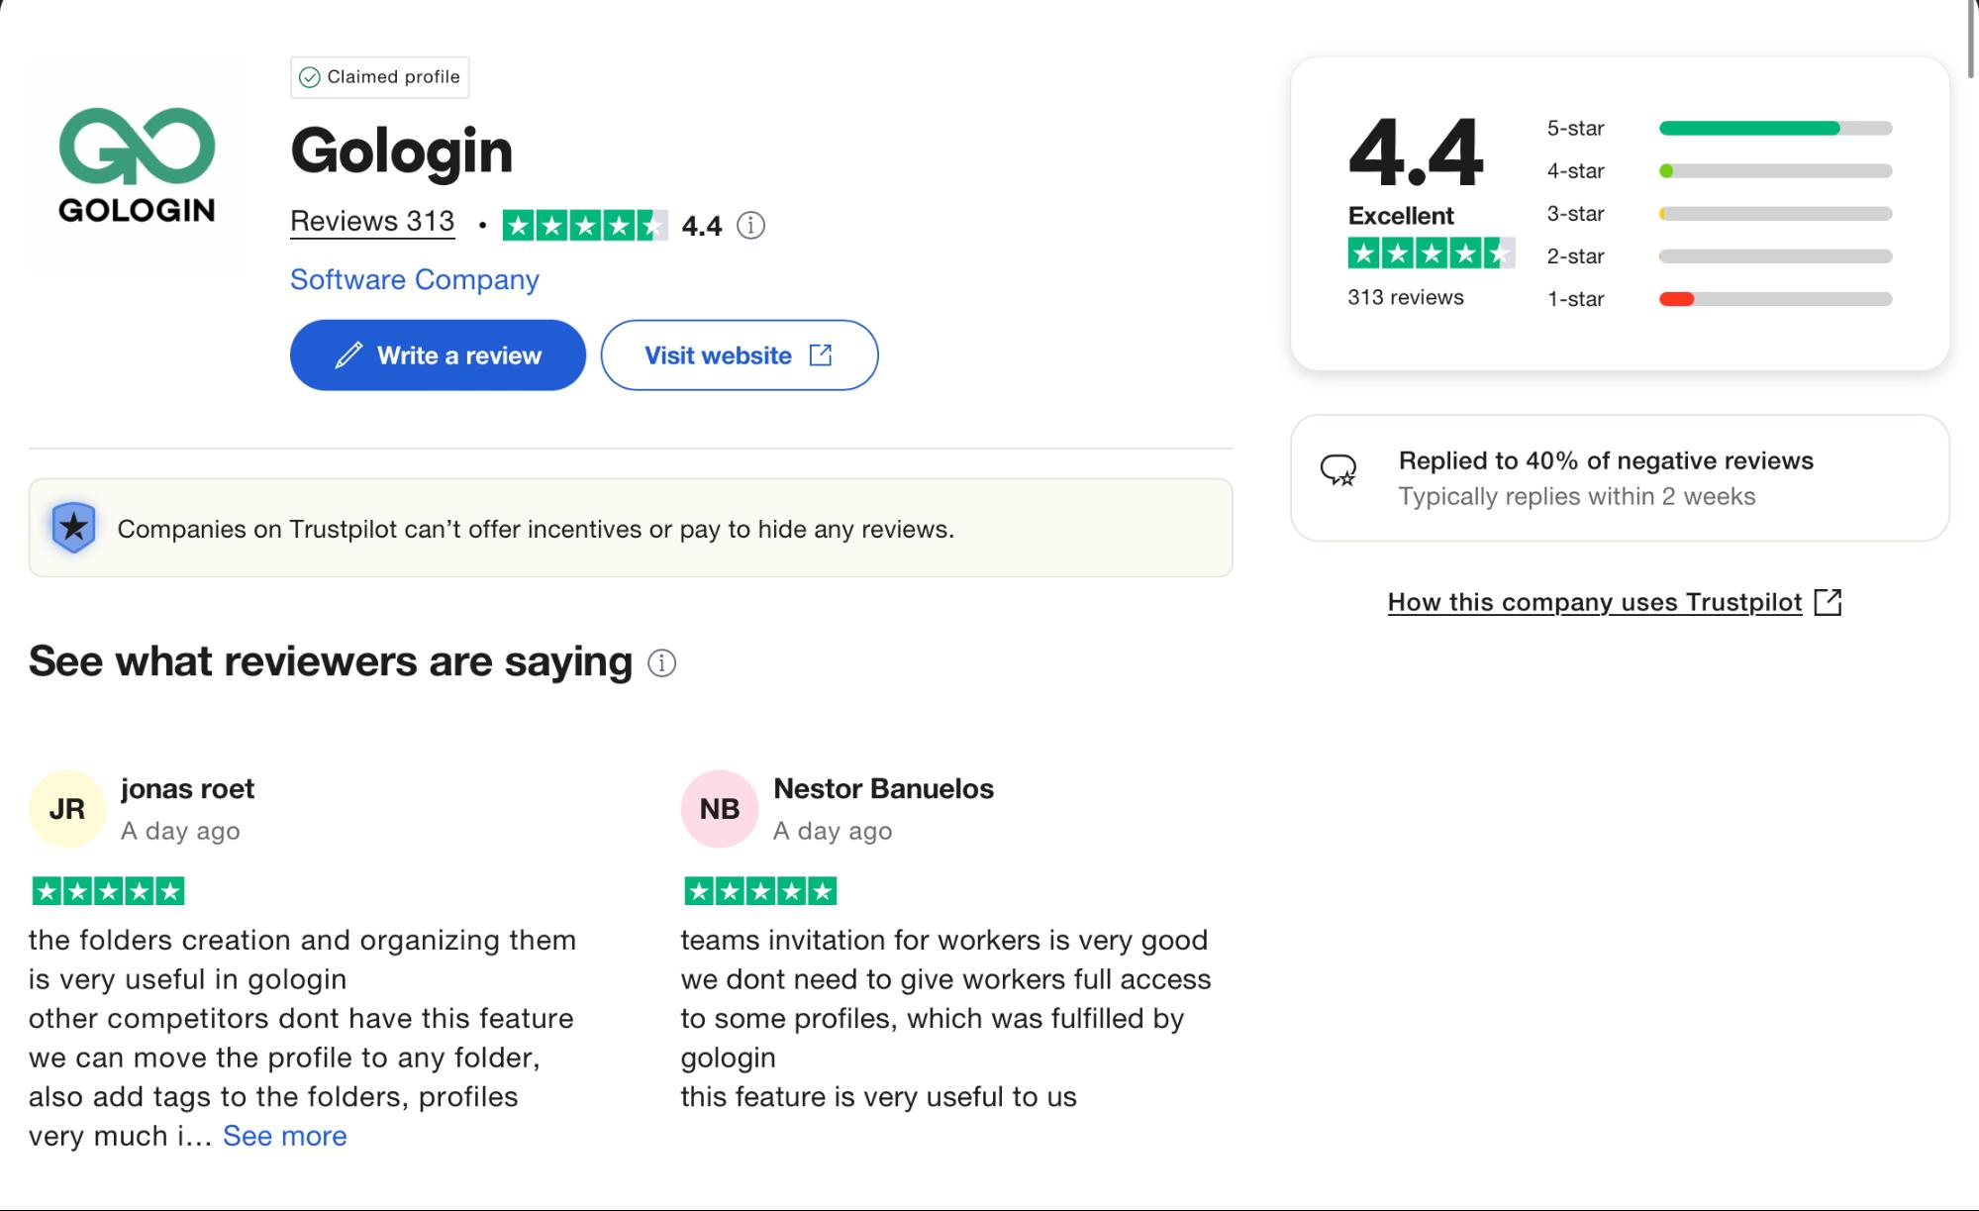Open reviewer Nestor Banuelos's name
This screenshot has height=1211, width=1979.
(883, 788)
